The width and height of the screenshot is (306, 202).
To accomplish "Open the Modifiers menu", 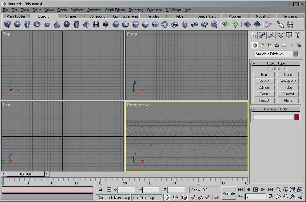I will point(77,10).
